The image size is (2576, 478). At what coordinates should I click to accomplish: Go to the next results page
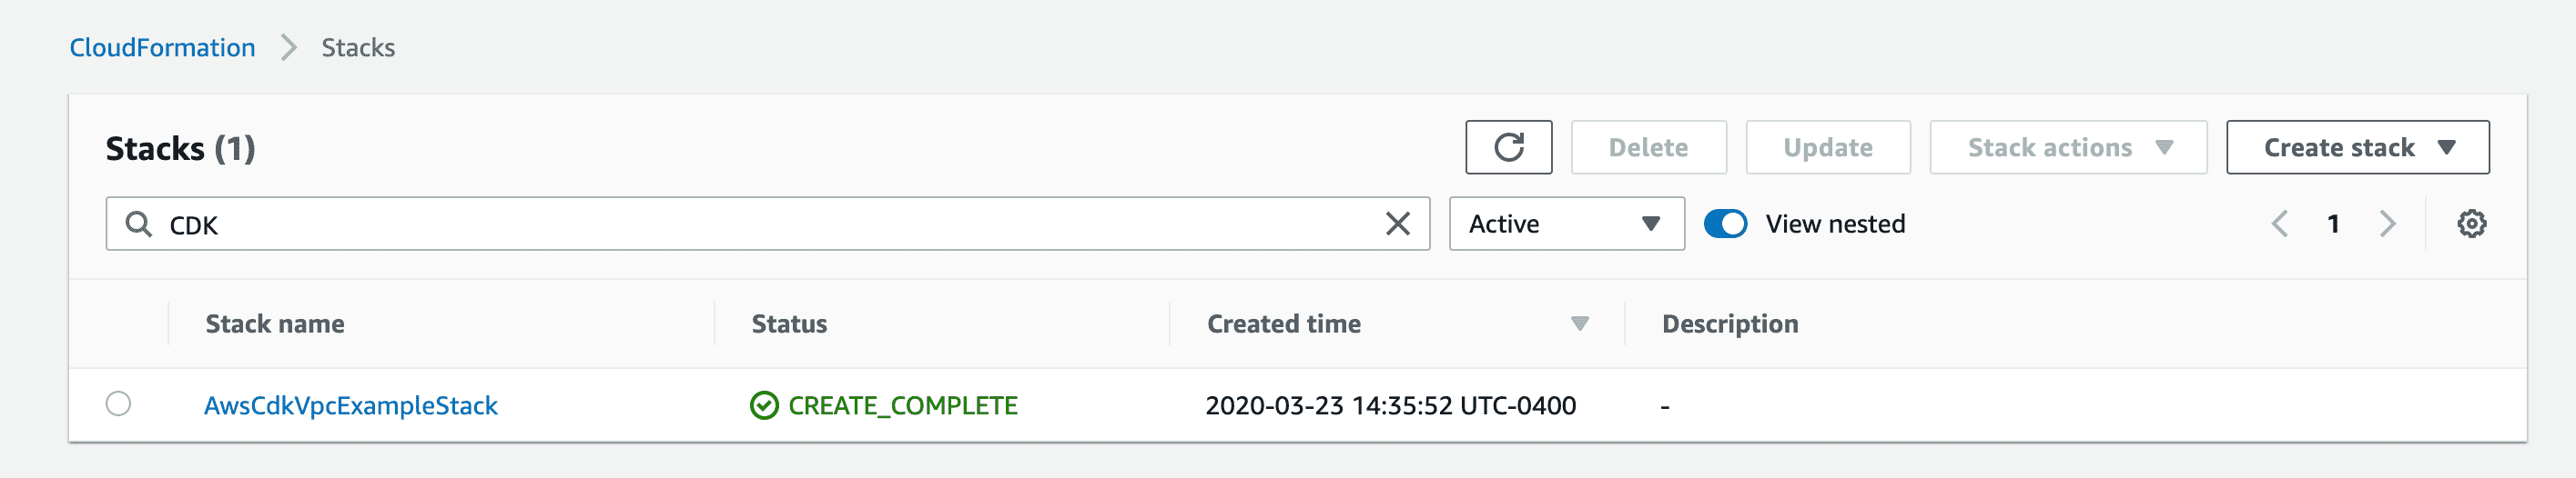coord(2387,224)
